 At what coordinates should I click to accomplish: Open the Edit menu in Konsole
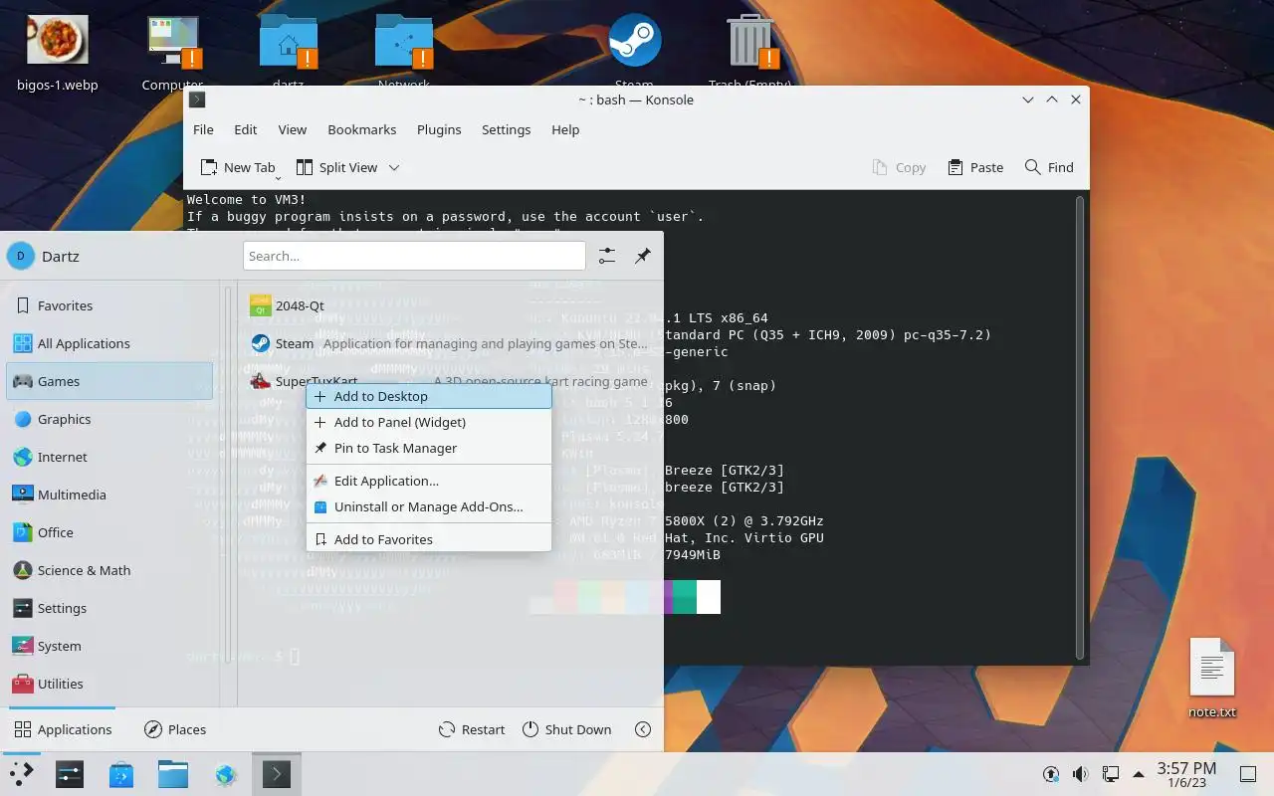point(246,129)
